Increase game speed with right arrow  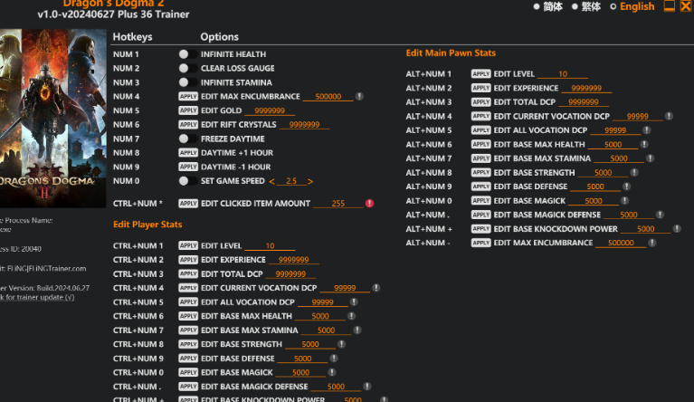309,181
